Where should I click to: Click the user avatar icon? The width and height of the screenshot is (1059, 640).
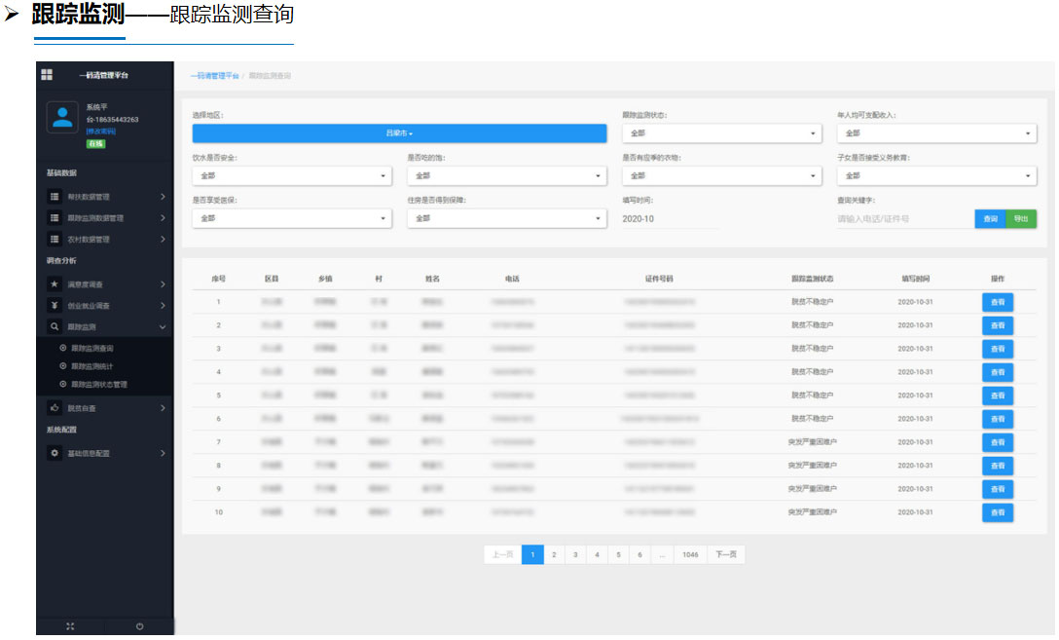point(62,118)
